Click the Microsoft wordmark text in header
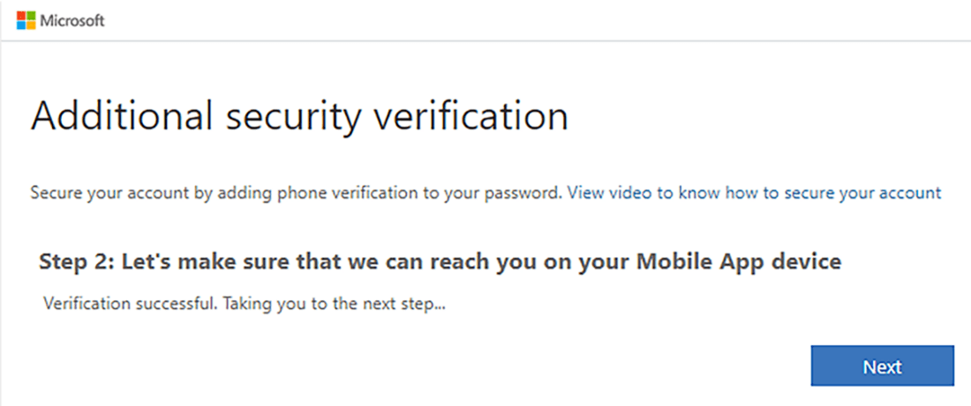 (x=72, y=20)
